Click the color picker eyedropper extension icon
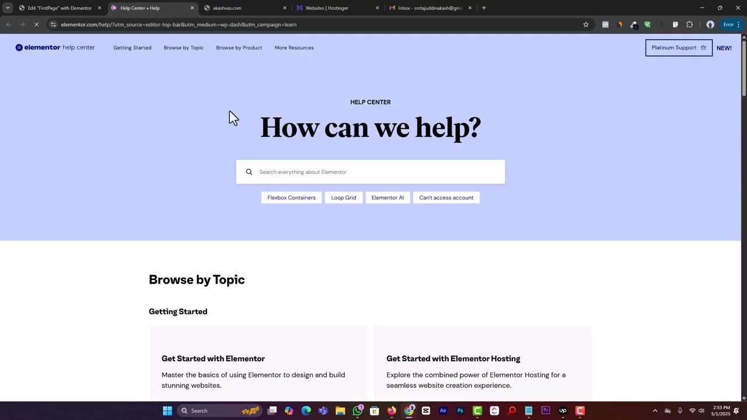This screenshot has height=420, width=747. (633, 24)
